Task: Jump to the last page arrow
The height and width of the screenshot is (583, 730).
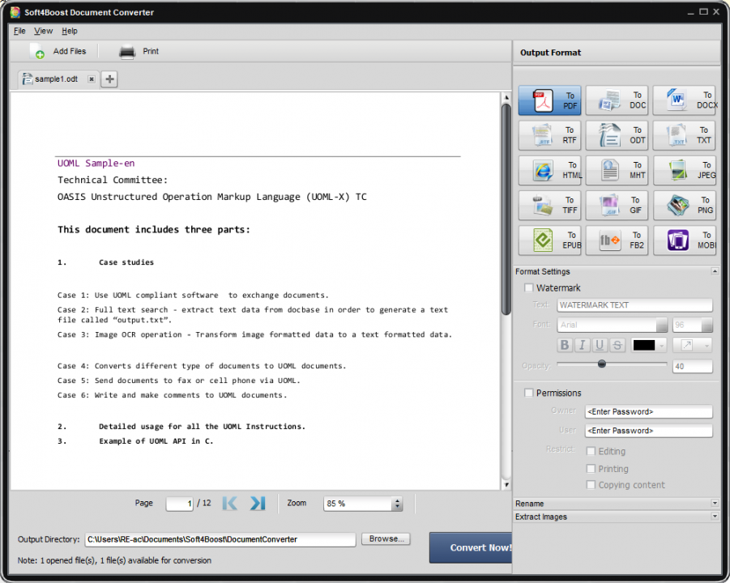Action: [258, 503]
